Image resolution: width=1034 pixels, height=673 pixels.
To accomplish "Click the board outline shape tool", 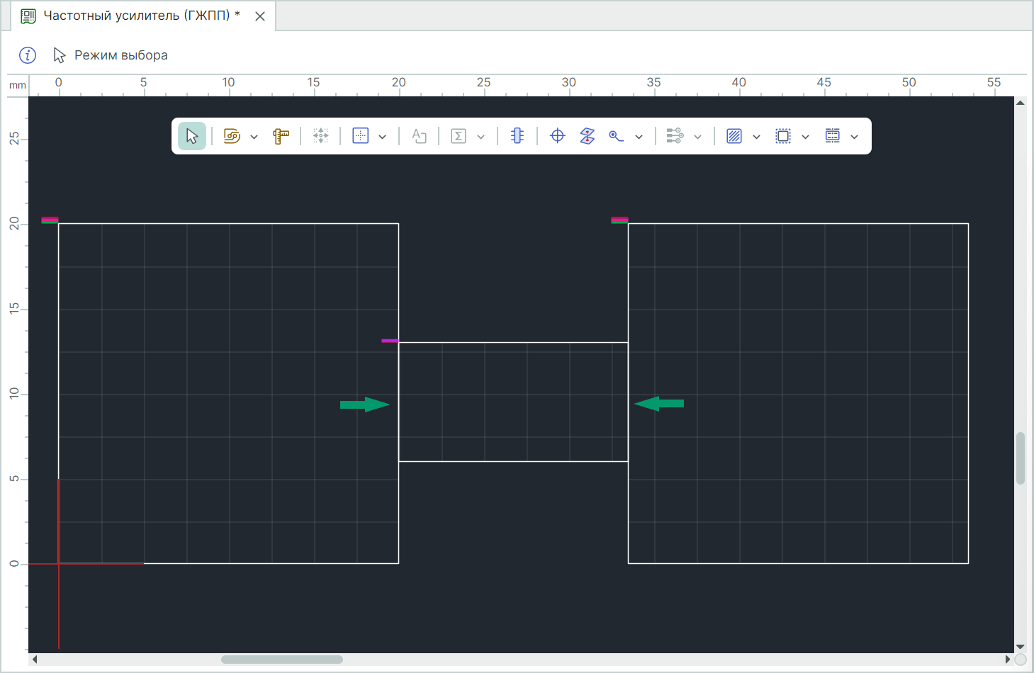I will [x=232, y=136].
